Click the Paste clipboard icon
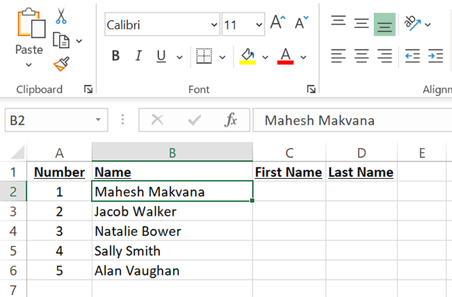The width and height of the screenshot is (452, 297). (31, 23)
